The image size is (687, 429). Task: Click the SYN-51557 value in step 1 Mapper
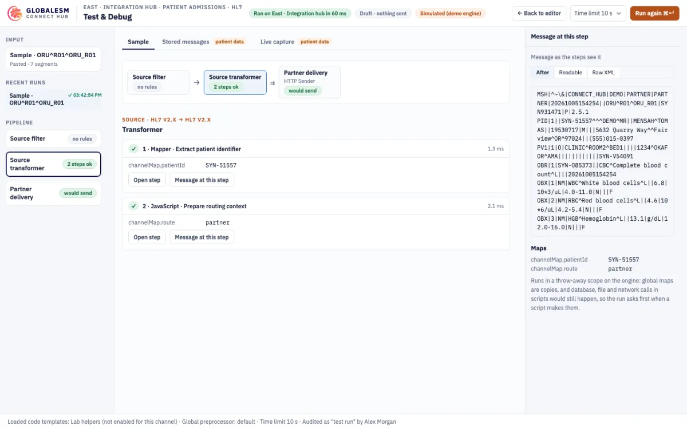tap(221, 165)
